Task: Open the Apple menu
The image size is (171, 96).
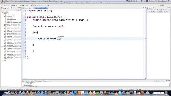Action: click(2, 1)
